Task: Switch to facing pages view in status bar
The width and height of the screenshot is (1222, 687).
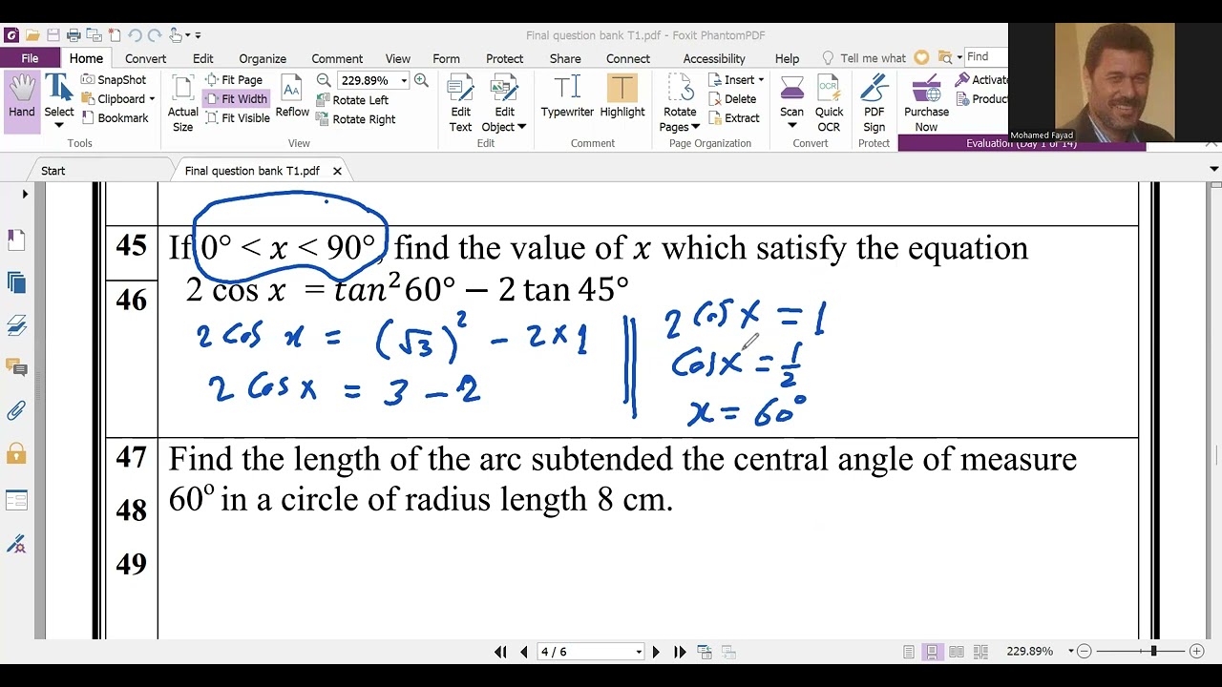Action: point(956,652)
